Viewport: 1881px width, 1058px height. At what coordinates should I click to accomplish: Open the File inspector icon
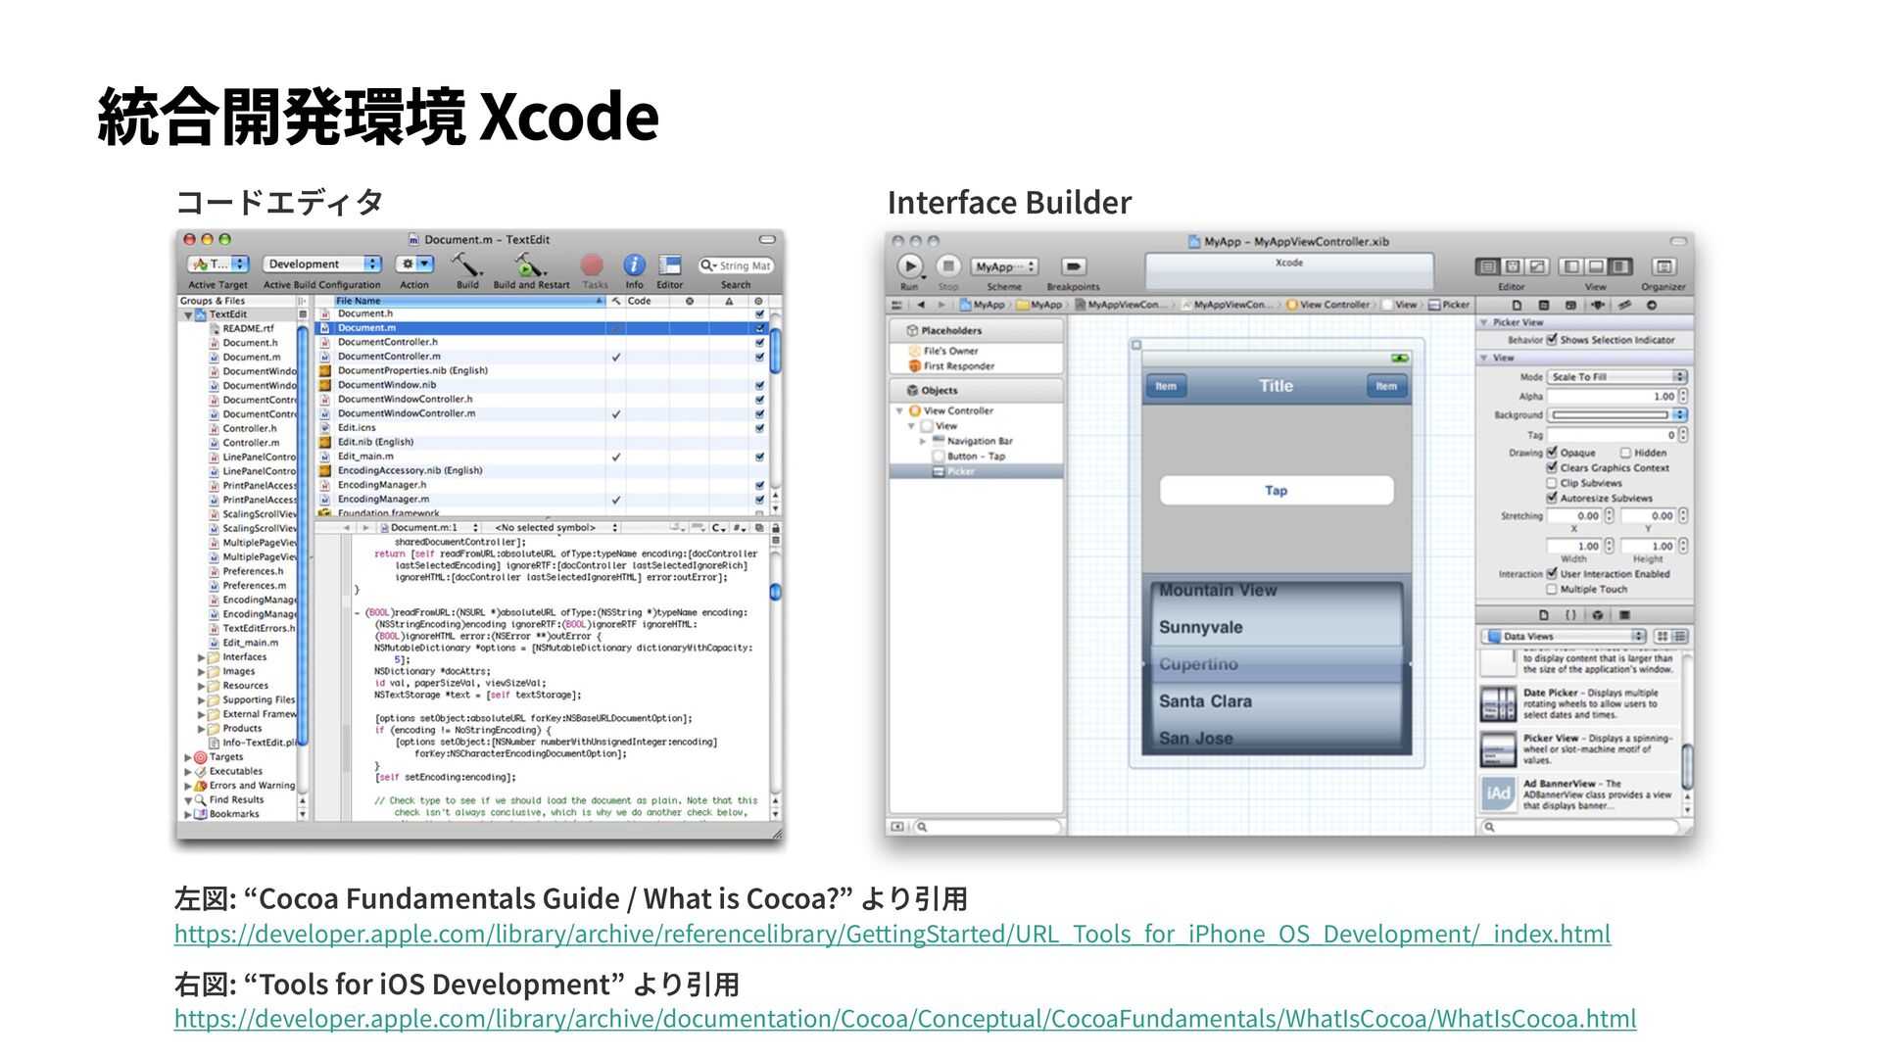tap(1518, 305)
